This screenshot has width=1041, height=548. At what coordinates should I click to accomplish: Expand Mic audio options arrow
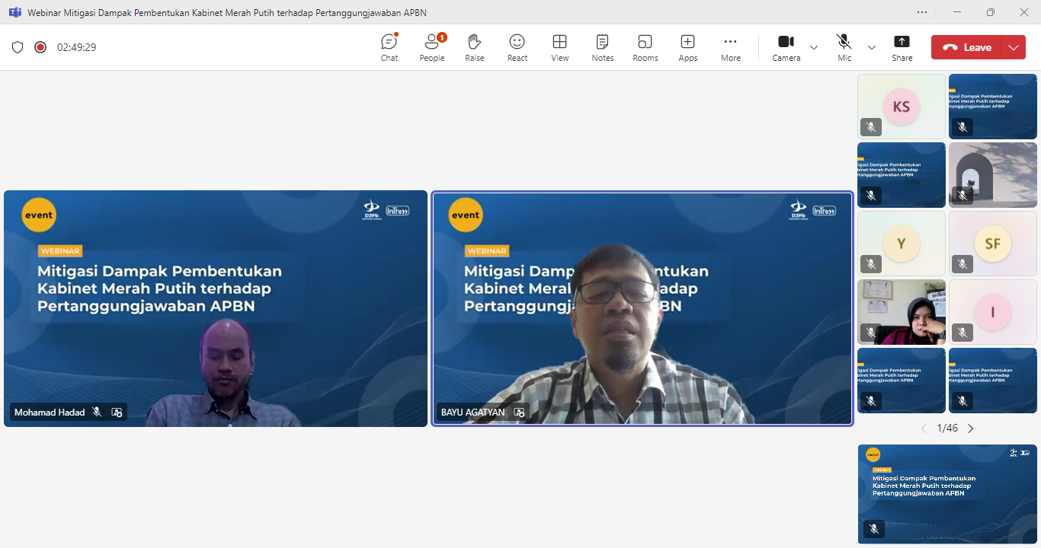[x=872, y=47]
